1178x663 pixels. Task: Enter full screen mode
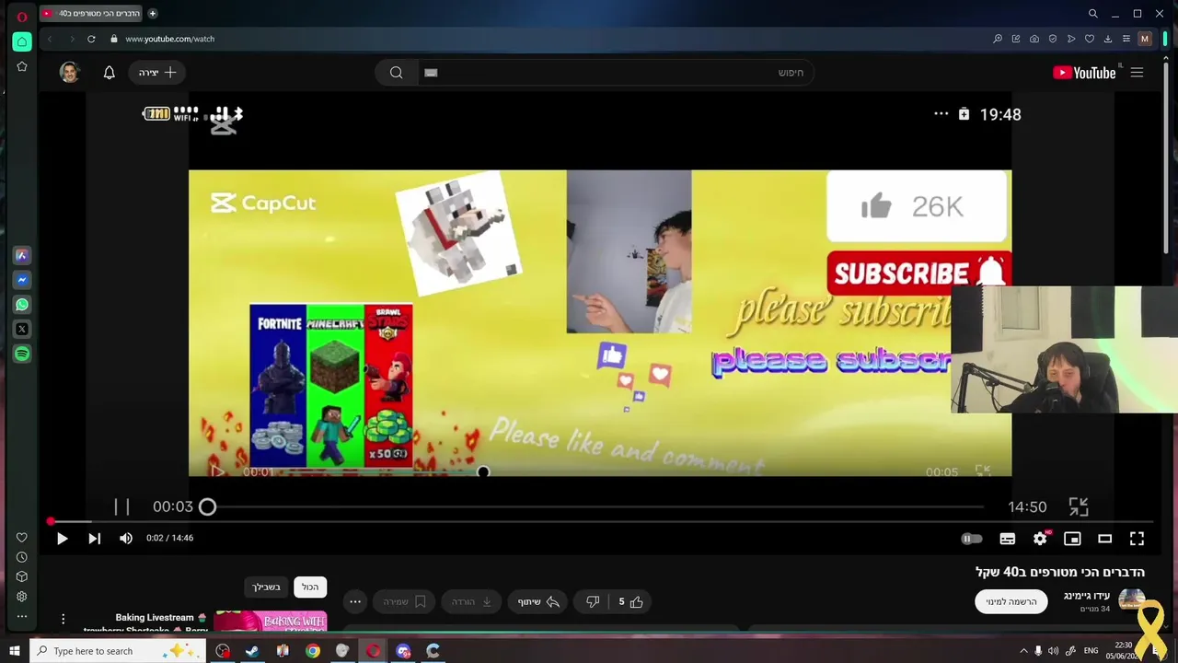click(x=1137, y=539)
